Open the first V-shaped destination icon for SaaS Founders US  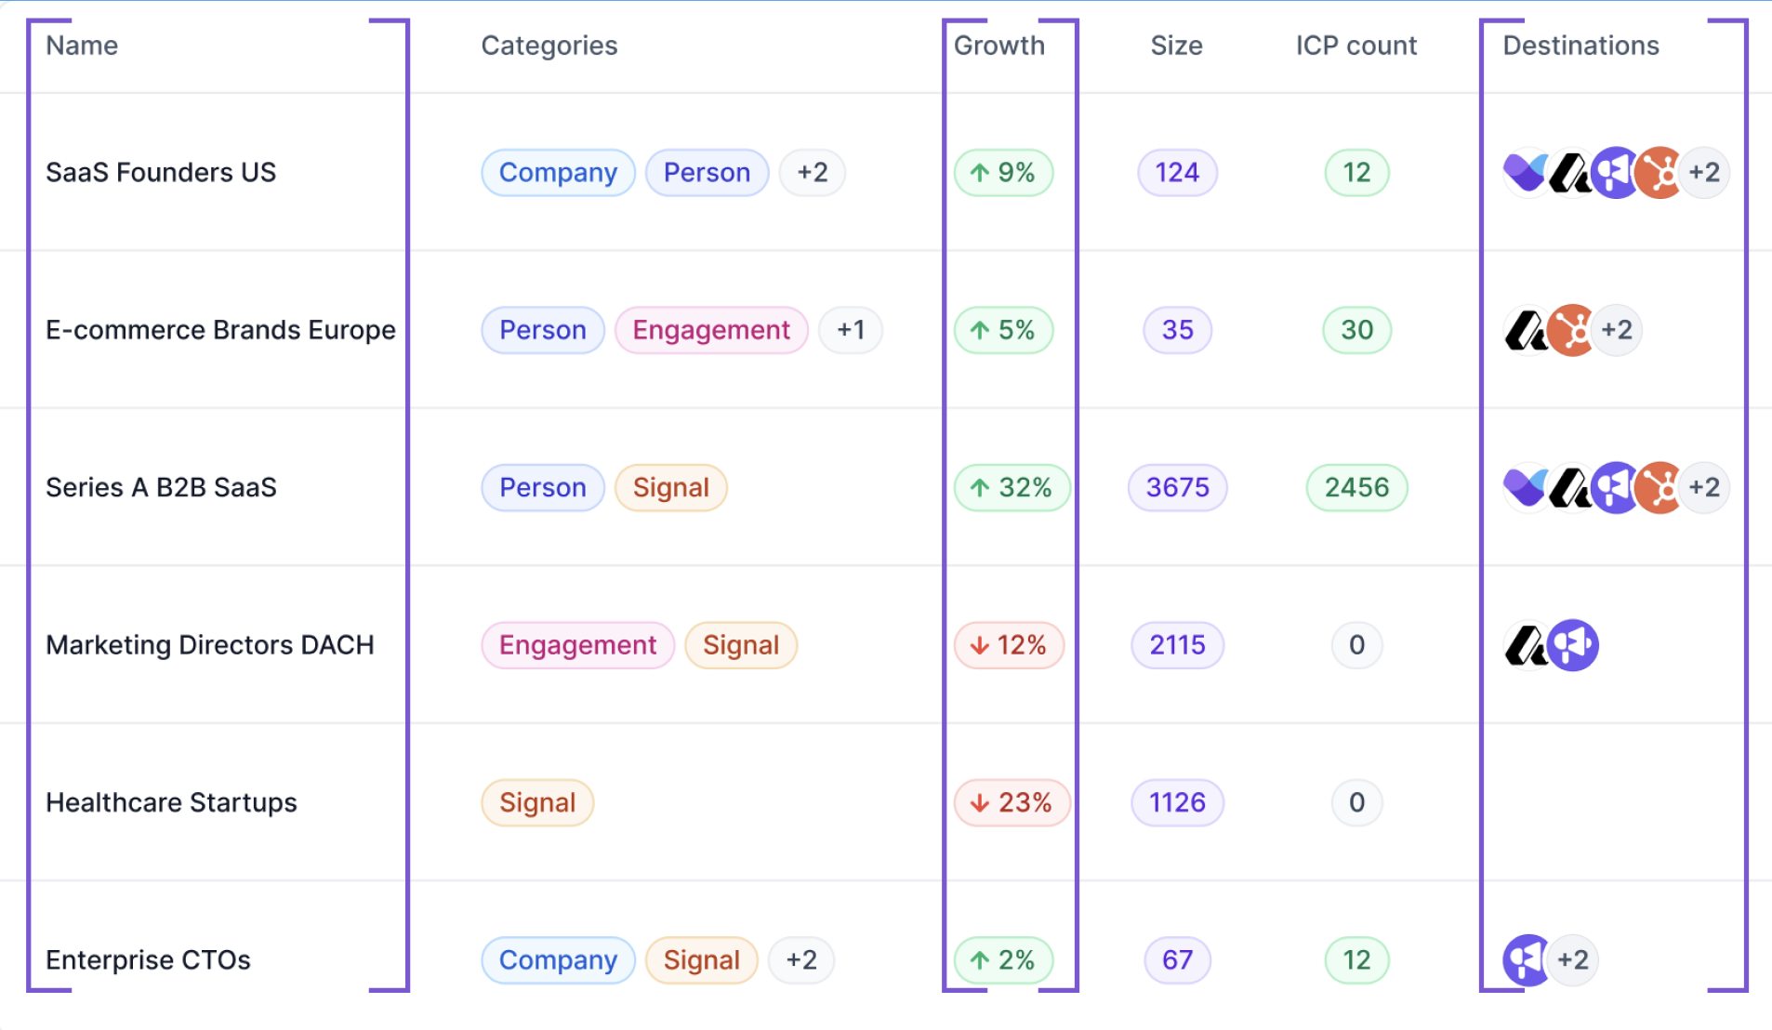click(x=1525, y=172)
